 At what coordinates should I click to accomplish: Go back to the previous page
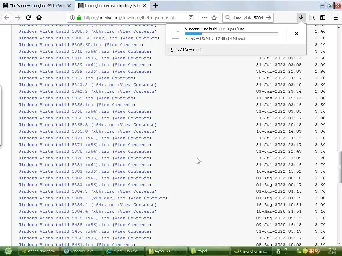click(x=7, y=18)
